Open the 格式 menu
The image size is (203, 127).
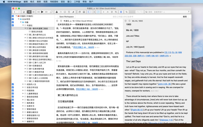32,2
